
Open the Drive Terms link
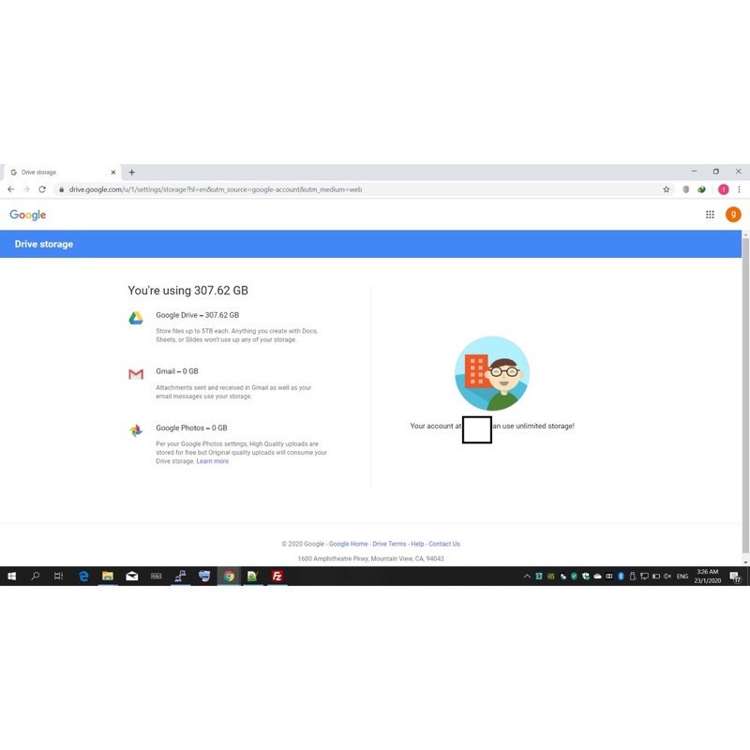389,544
